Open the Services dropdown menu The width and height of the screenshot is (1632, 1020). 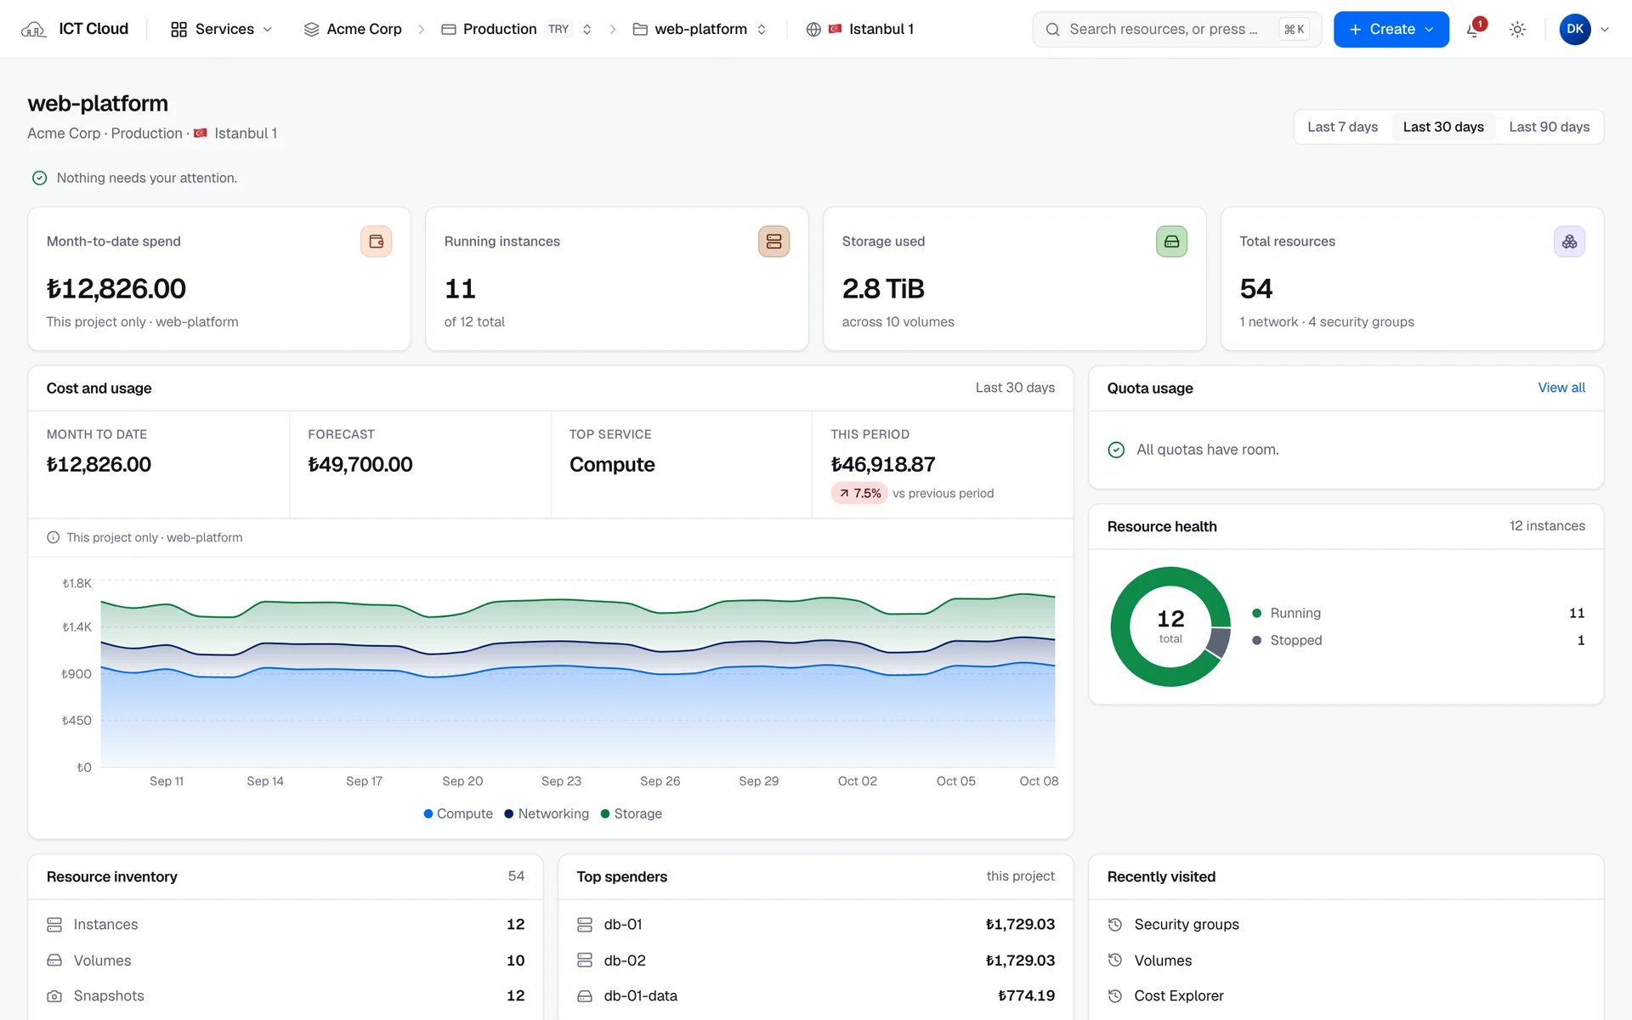coord(221,30)
